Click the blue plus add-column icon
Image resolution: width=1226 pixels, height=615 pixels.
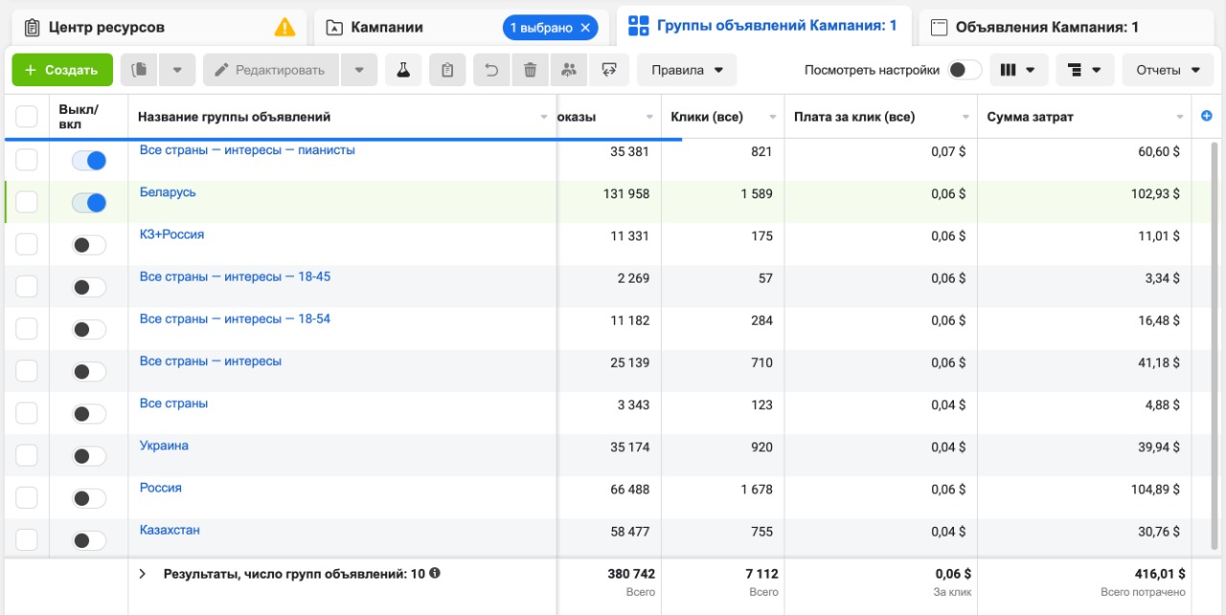[x=1206, y=117]
